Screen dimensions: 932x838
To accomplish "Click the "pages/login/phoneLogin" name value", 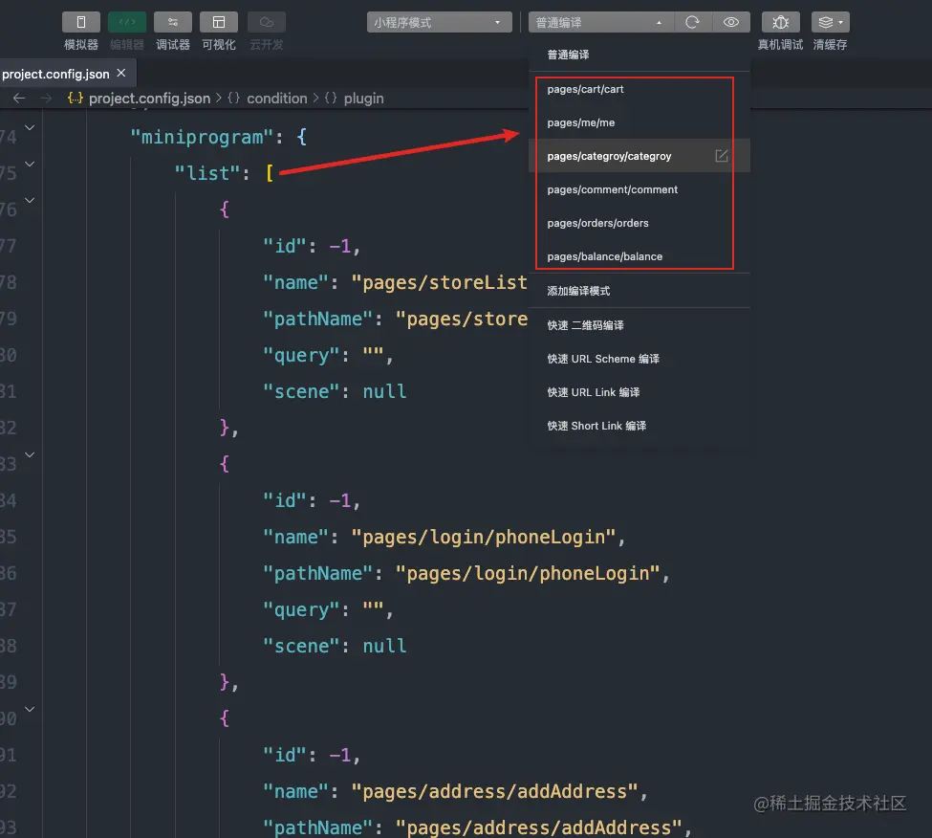I will pyautogui.click(x=484, y=537).
